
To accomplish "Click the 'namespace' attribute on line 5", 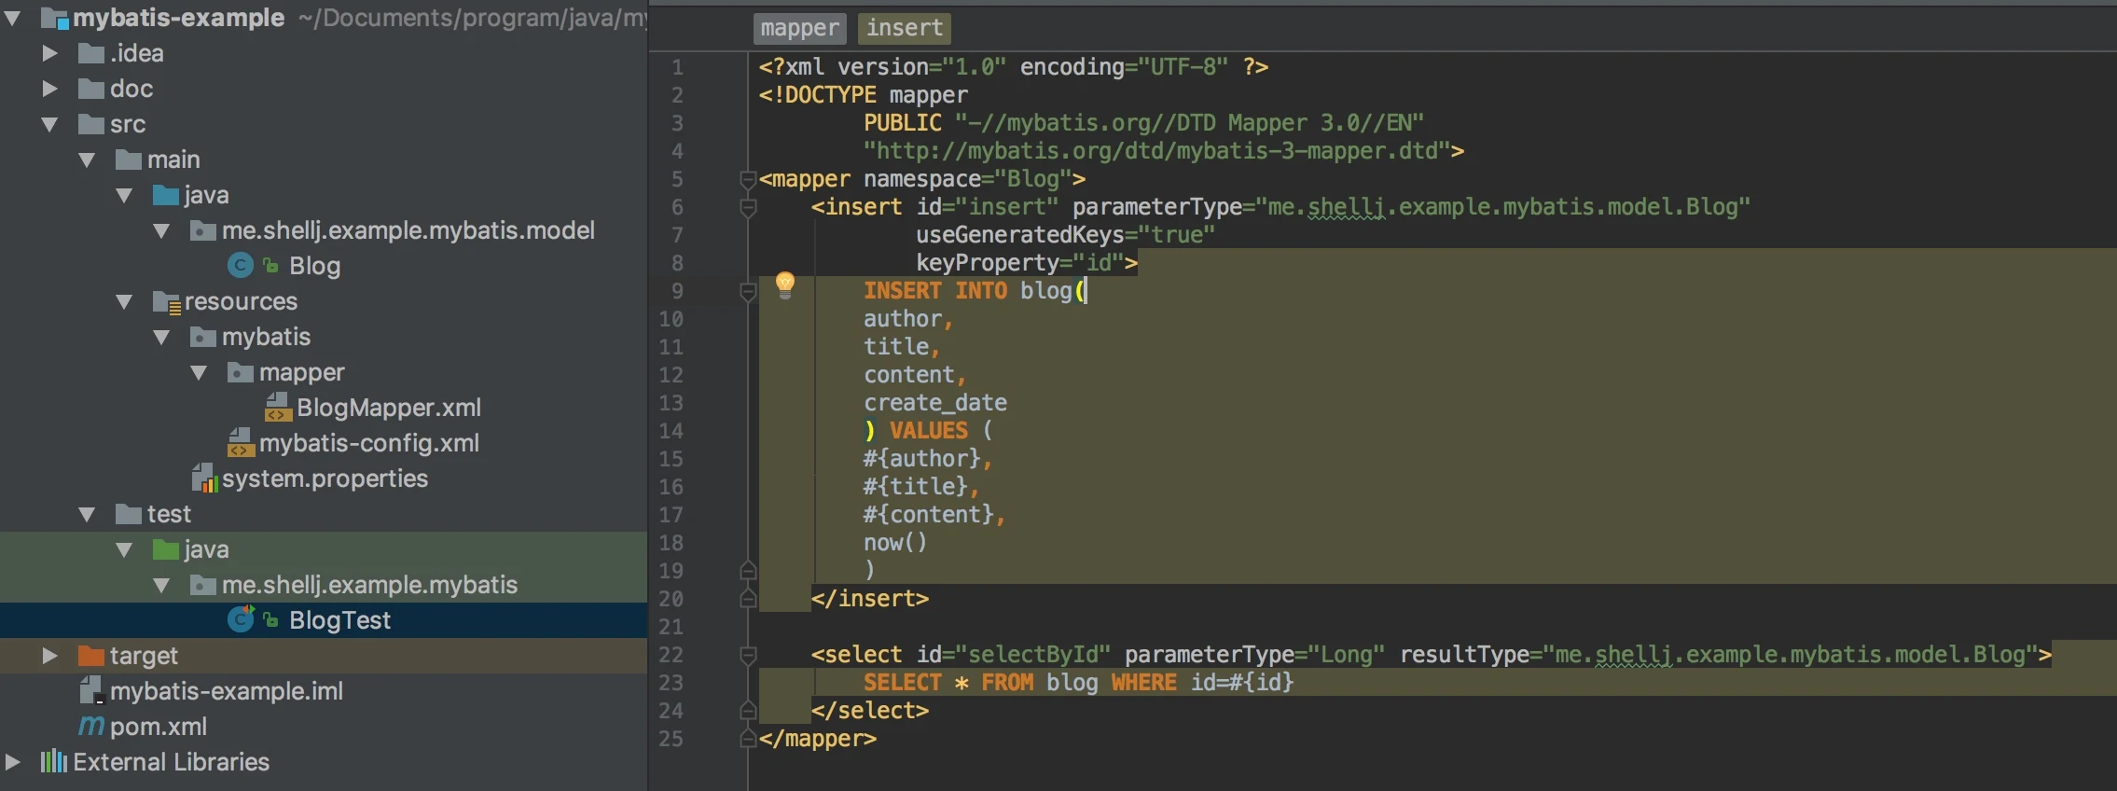I will click(922, 179).
